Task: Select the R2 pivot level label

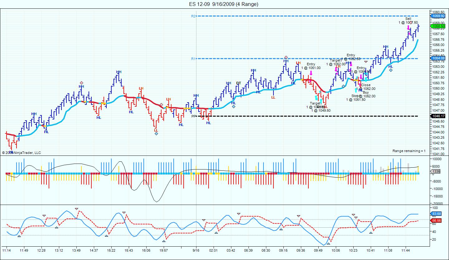Action: [x=193, y=16]
